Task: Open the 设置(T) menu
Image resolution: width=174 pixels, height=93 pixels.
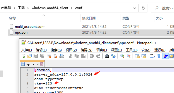Action: click(116, 50)
